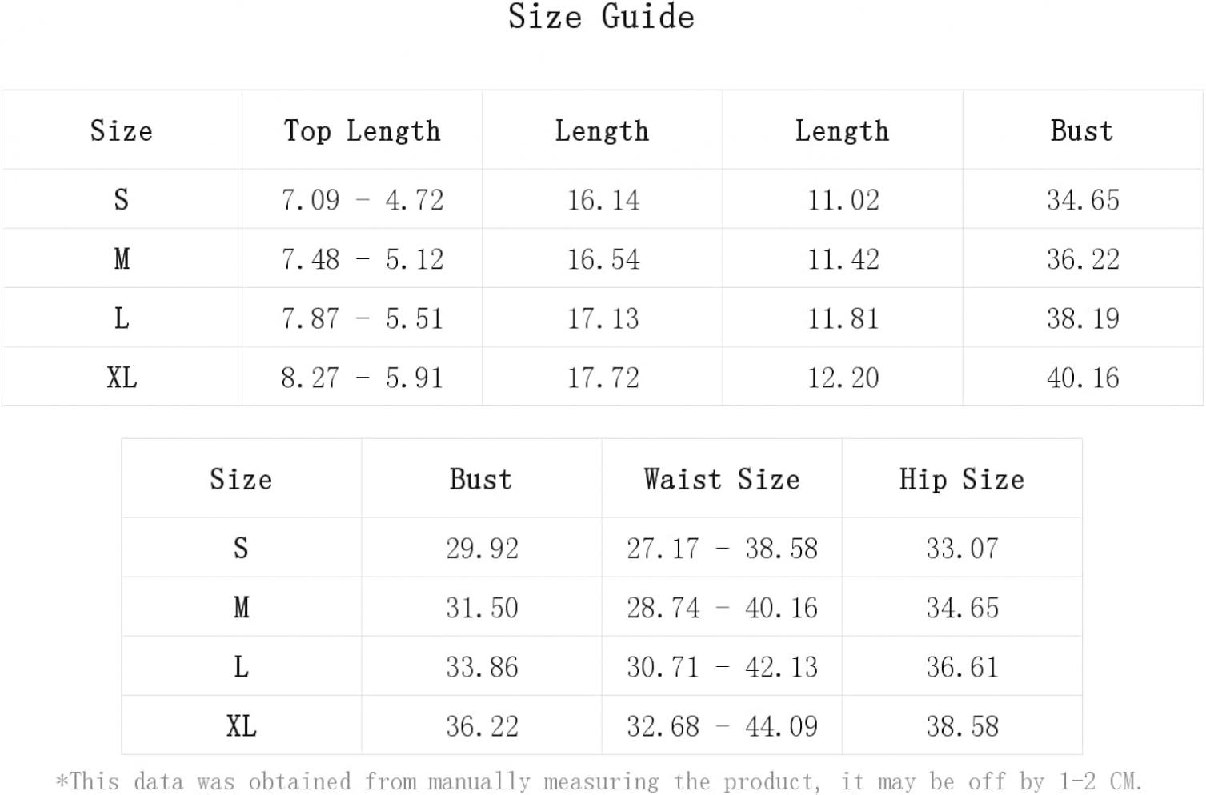1206x795 pixels.
Task: Select the 34.65 bust cell for S
Action: (x=1083, y=199)
